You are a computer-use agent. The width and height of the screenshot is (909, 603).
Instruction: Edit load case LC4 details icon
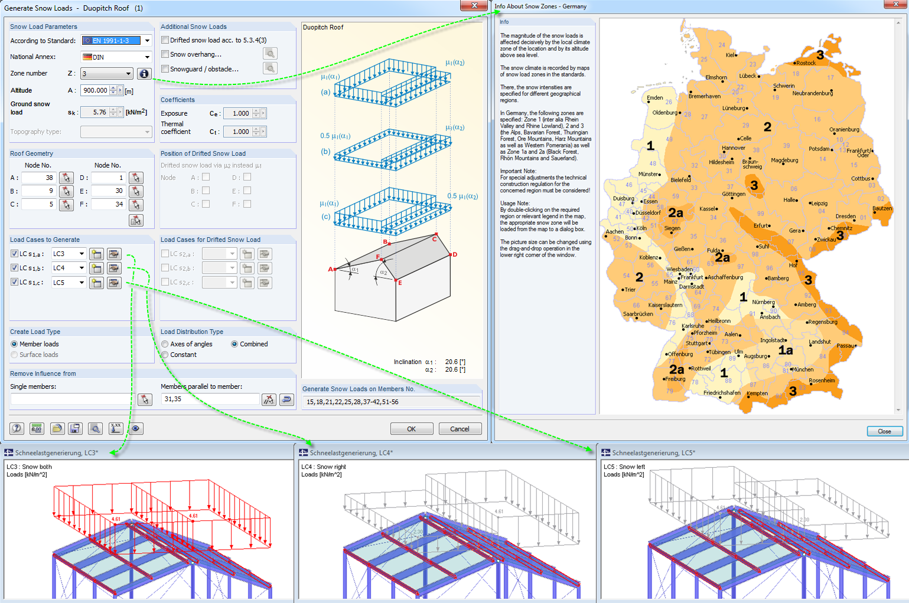tap(114, 268)
